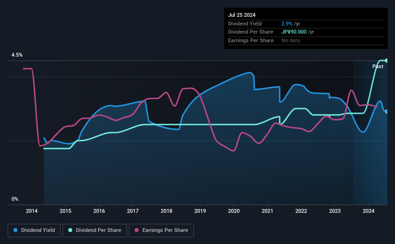Toggle the Dividend Per Share legend button
Image resolution: width=395 pixels, height=244 pixels.
(x=95, y=231)
